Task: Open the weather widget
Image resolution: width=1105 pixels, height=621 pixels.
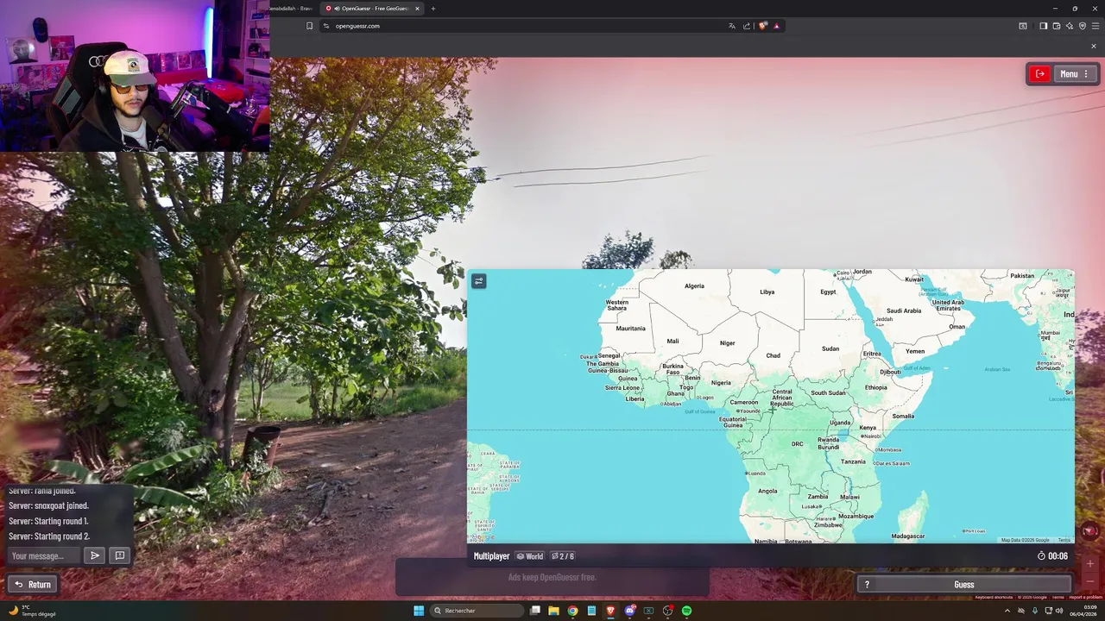Action: [x=32, y=611]
